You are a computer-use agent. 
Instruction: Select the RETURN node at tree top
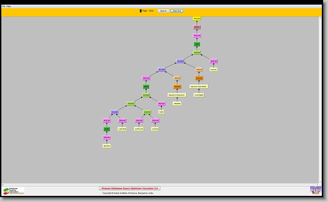click(197, 19)
